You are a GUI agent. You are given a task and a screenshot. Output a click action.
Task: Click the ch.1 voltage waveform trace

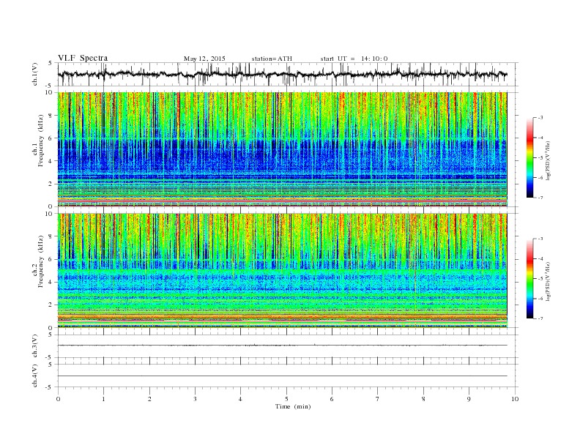(282, 74)
